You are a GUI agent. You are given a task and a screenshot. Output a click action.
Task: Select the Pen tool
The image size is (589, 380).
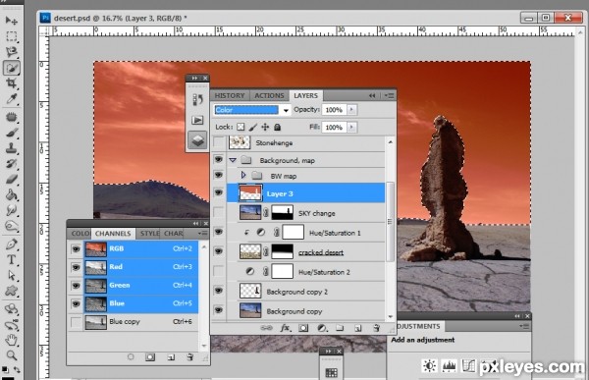pos(11,244)
